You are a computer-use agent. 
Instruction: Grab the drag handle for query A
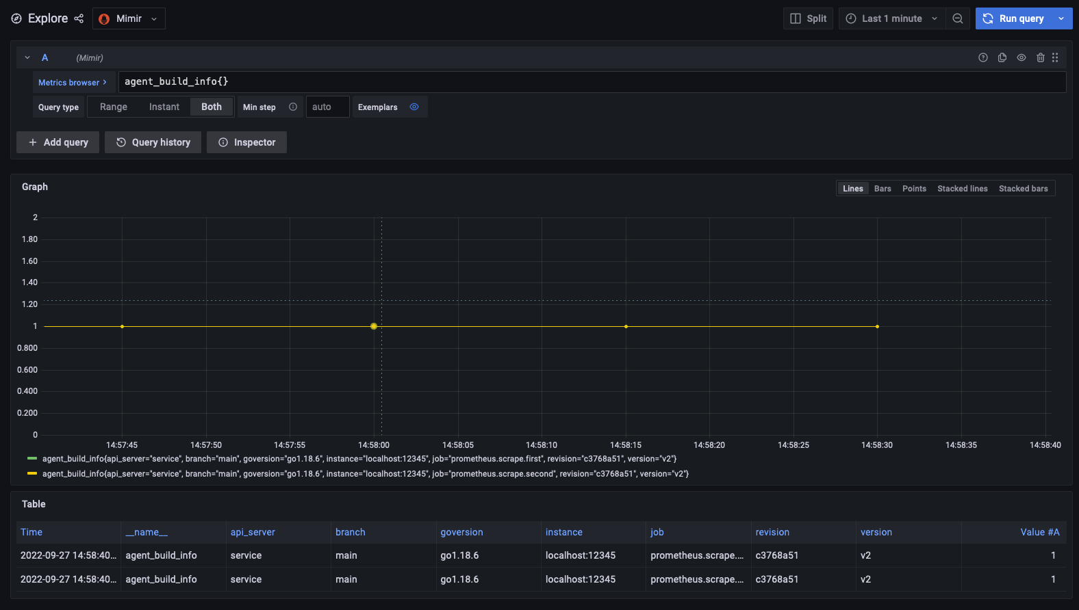click(x=1055, y=58)
